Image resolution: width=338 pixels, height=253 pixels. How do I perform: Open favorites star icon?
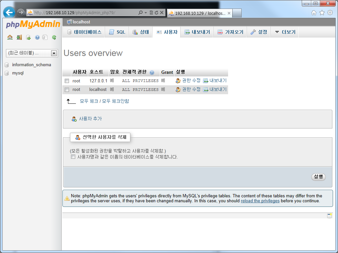tap(322, 13)
